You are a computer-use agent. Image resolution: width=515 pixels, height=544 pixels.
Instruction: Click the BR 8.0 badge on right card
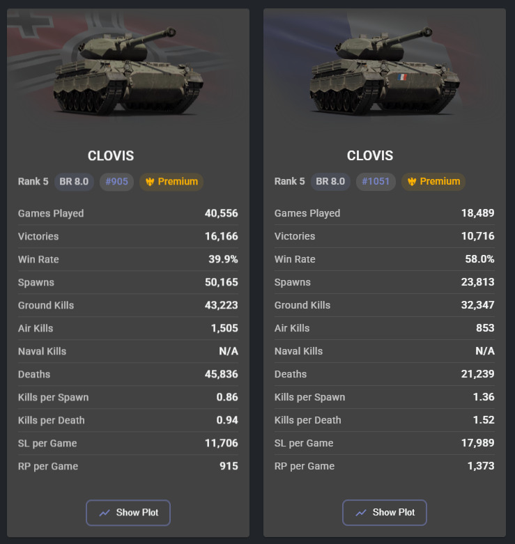pyautogui.click(x=330, y=181)
